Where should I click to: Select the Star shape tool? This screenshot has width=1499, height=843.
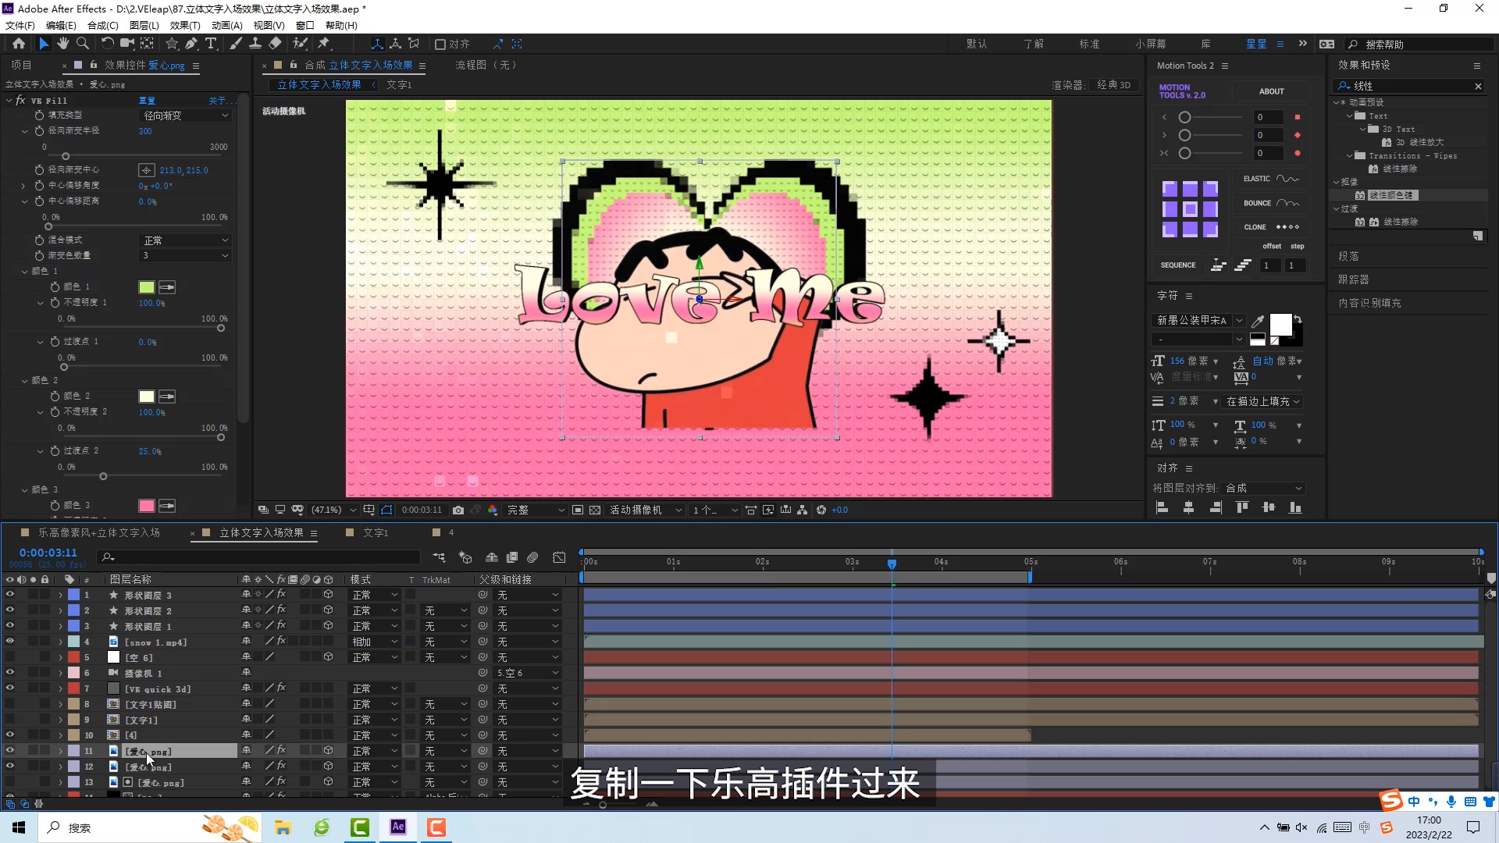172,44
